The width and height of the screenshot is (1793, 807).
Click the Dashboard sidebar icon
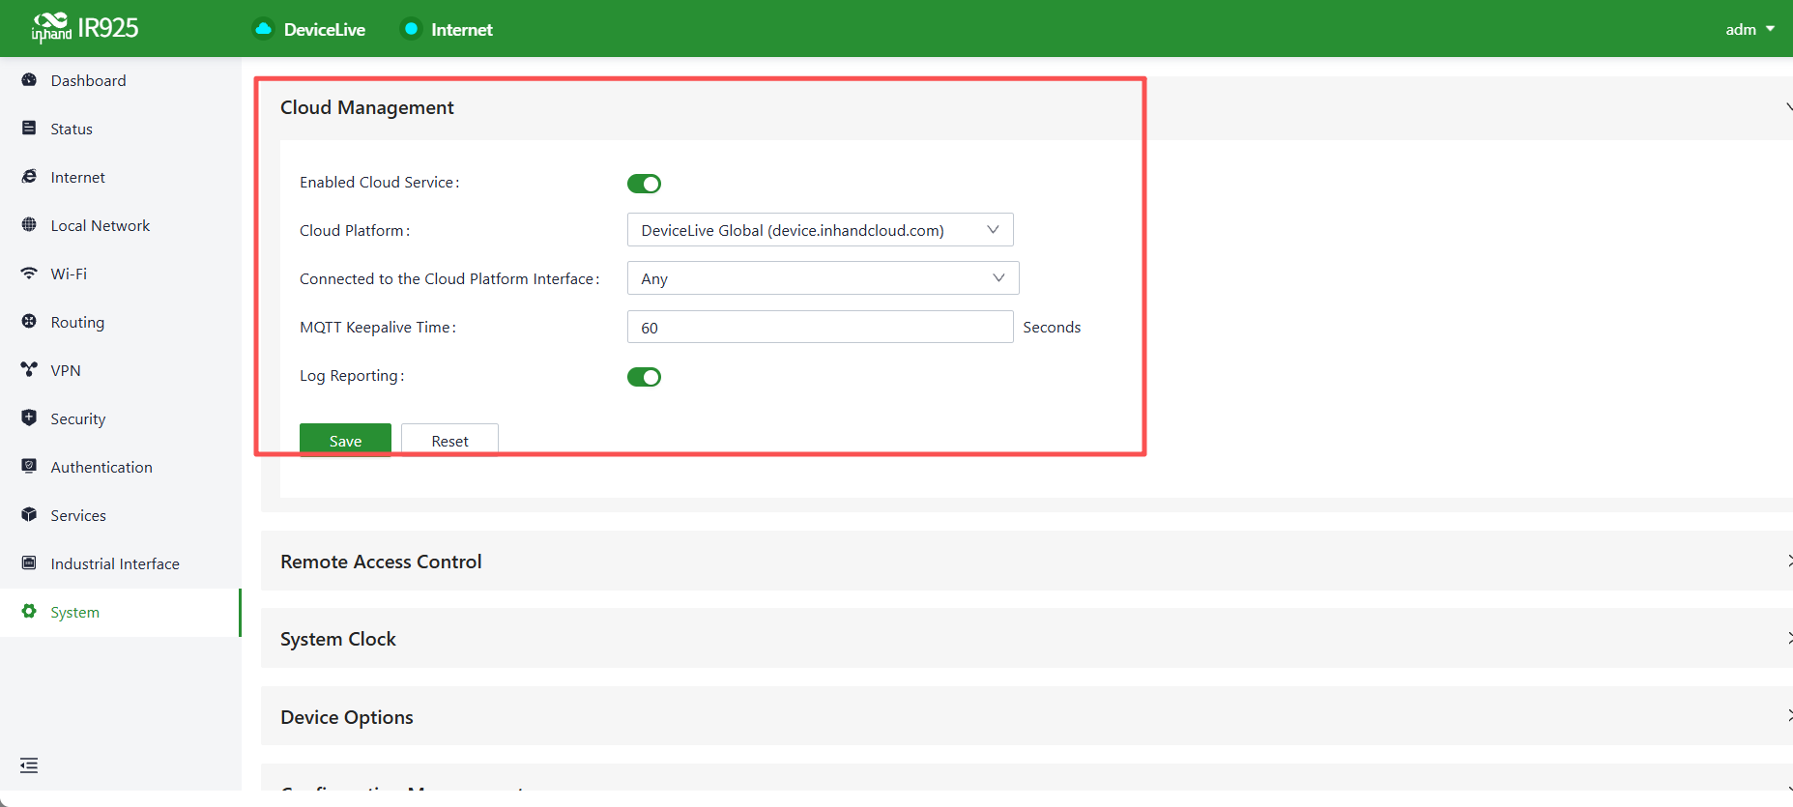coord(29,80)
